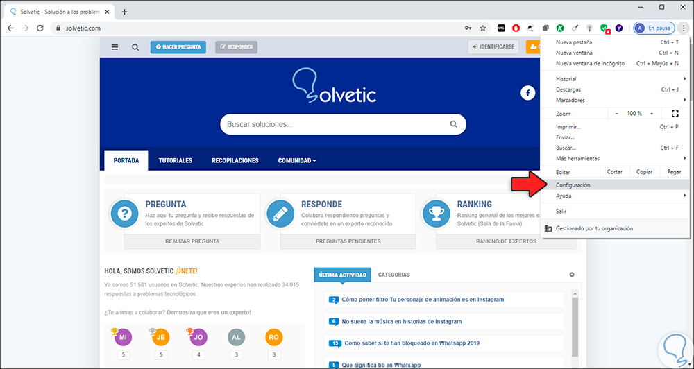This screenshot has height=369, width=694.
Task: Reload the Solvetic page
Action: pyautogui.click(x=40, y=28)
